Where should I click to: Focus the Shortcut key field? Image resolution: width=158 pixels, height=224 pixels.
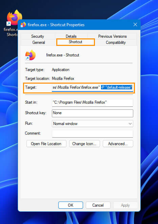click(93, 113)
